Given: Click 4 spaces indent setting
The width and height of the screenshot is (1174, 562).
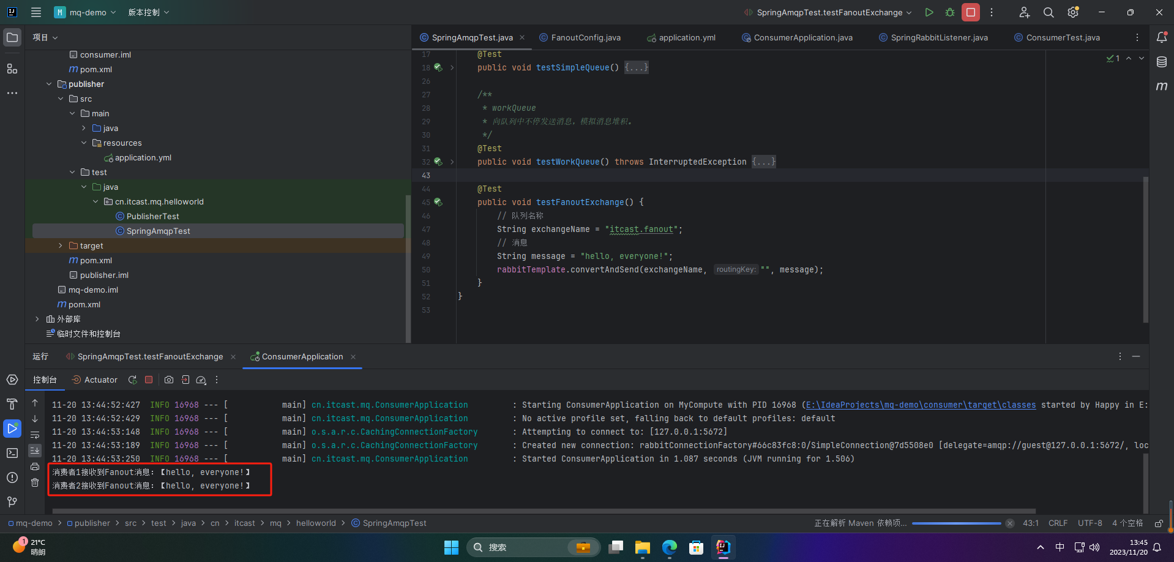Looking at the screenshot, I should (x=1127, y=523).
